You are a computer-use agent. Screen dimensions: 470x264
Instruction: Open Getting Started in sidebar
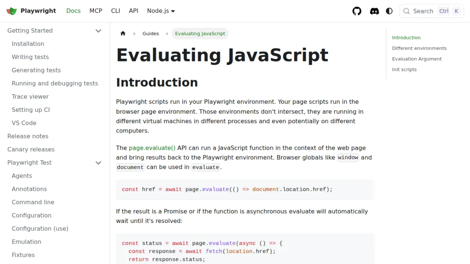point(30,31)
